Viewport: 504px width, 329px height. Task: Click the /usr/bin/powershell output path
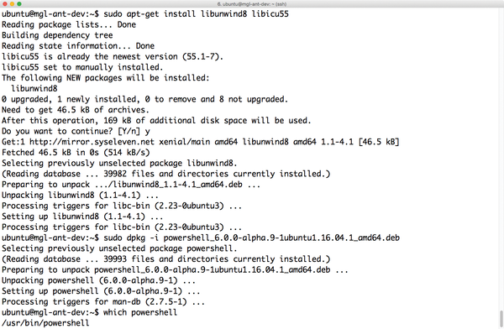click(45, 323)
